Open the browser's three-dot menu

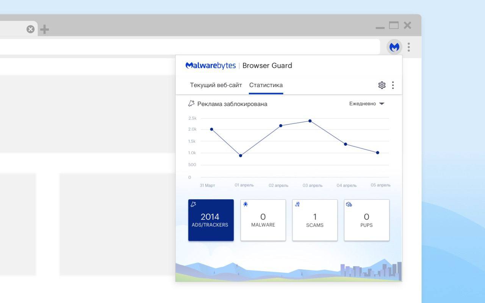(408, 47)
